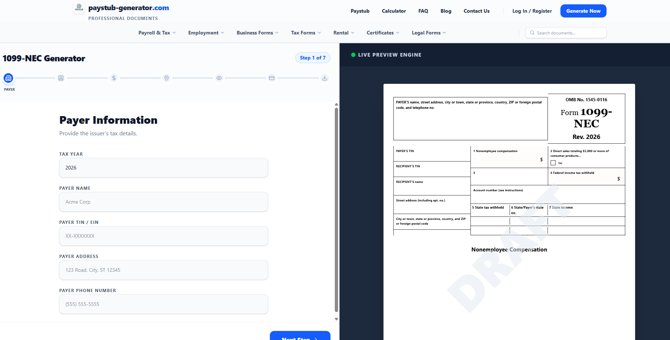Jump to the dollar amount step icon
Viewport: 670px width, 340px height.
(114, 78)
